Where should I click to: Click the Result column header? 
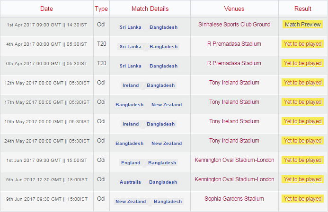(302, 8)
